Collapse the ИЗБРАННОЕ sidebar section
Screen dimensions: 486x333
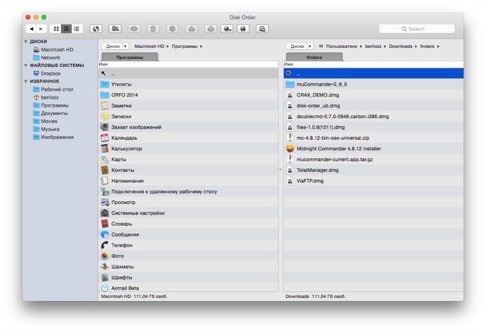[26, 82]
